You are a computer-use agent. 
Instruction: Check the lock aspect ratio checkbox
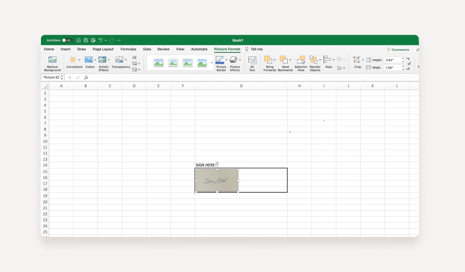409,63
